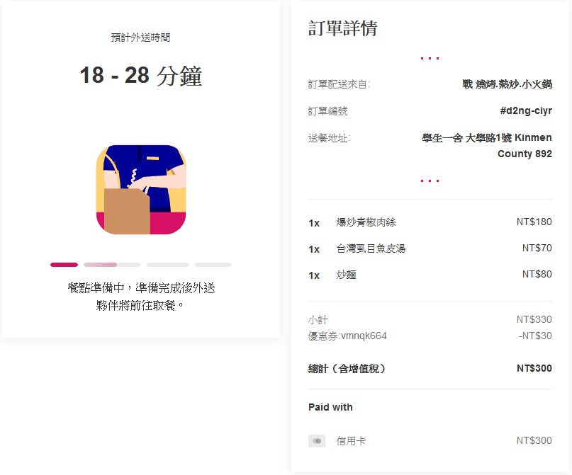
Task: Click the food packing courier illustration
Action: (141, 190)
